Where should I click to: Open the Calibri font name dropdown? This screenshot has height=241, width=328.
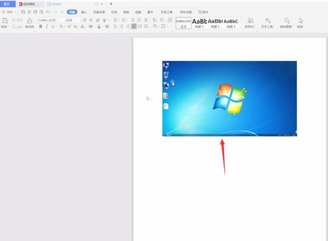[x=52, y=20]
